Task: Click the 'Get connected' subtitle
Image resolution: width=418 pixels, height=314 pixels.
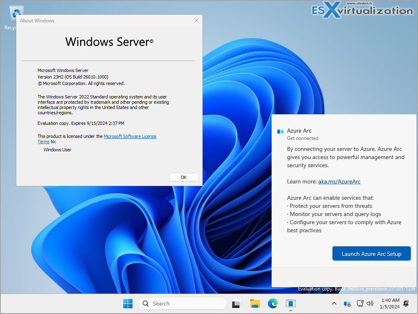Action: point(303,138)
